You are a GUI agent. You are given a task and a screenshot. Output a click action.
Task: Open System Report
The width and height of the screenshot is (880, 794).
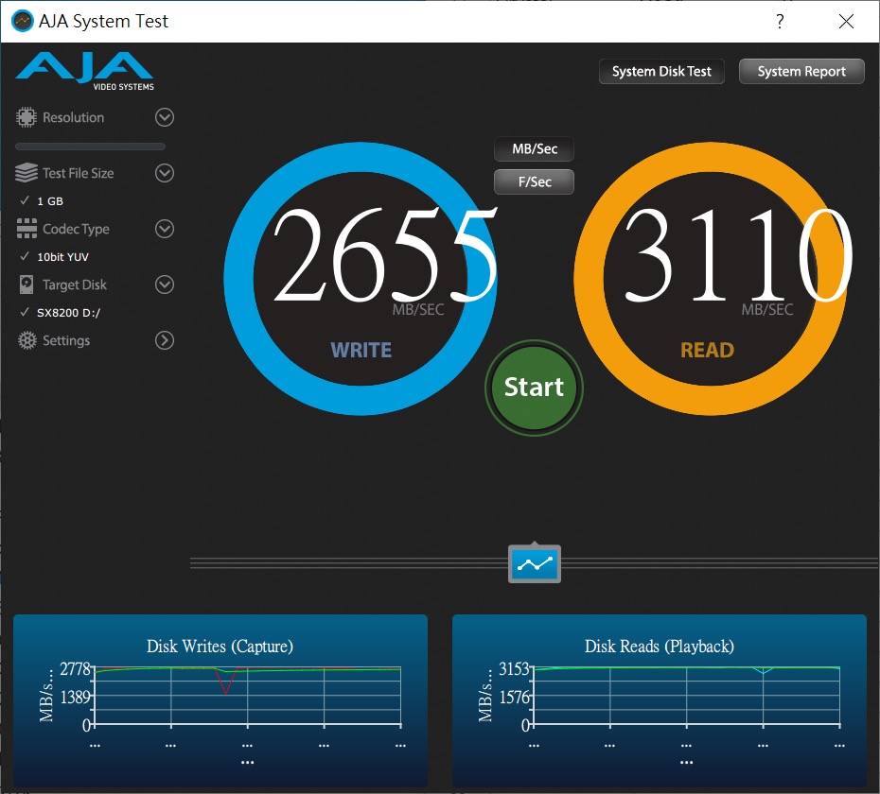pos(801,71)
